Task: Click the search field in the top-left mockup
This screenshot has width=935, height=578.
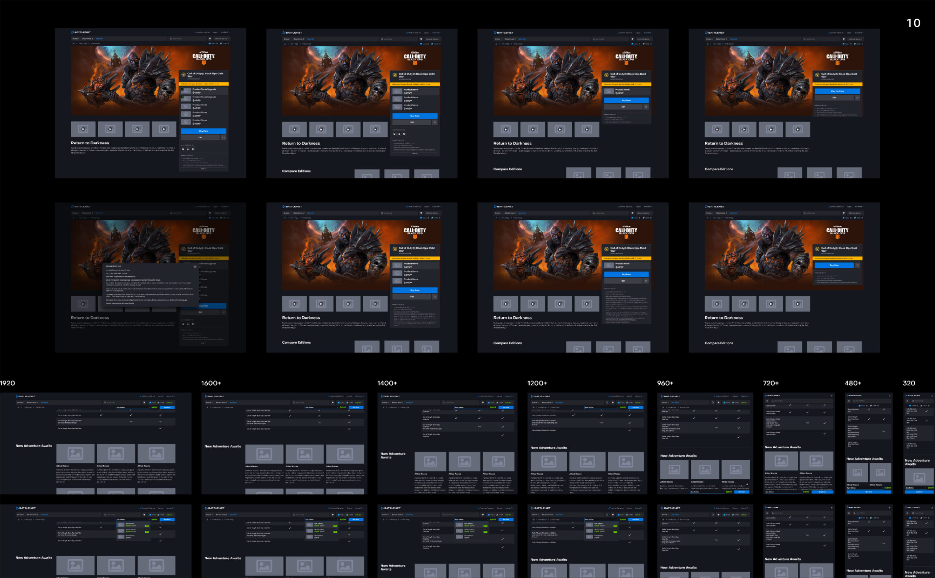Action: 188,39
